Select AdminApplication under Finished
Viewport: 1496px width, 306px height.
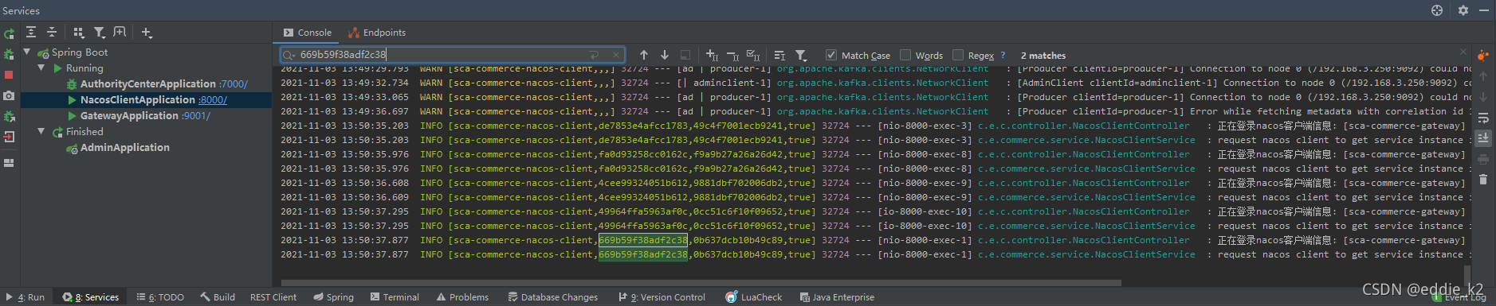[x=125, y=147]
